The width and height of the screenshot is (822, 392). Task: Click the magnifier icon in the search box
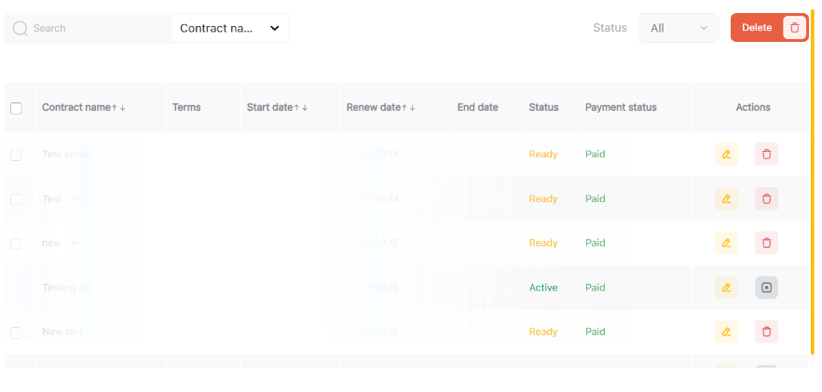tap(20, 28)
